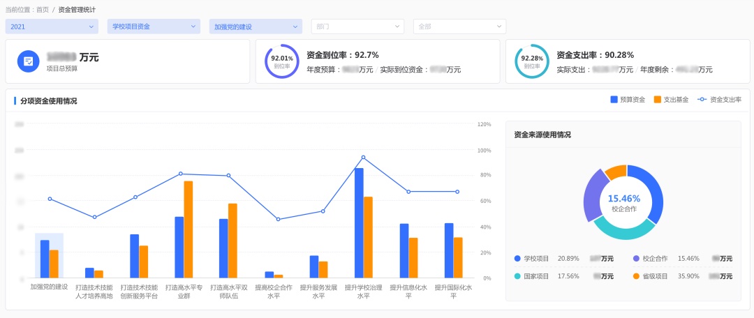Toggle the 预算资金 legend series

click(x=628, y=100)
